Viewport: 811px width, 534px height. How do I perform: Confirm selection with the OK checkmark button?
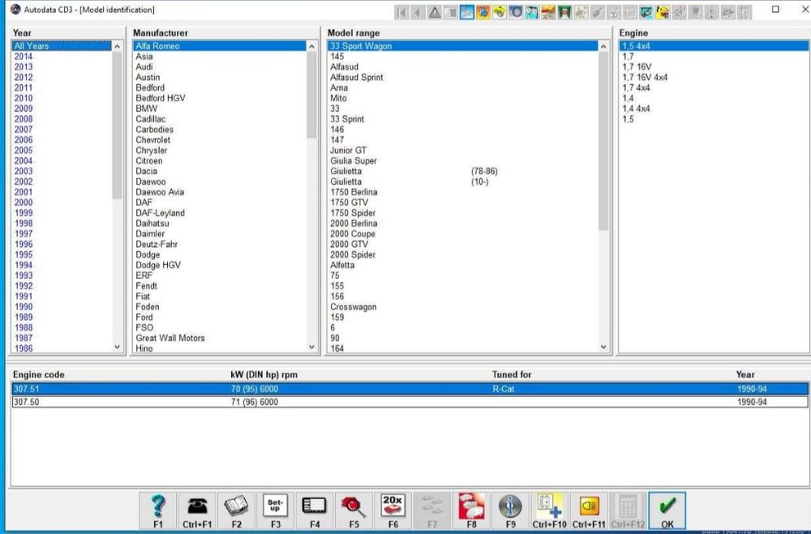667,509
